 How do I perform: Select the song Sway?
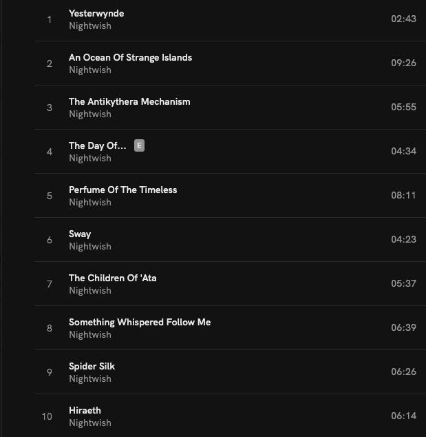80,234
